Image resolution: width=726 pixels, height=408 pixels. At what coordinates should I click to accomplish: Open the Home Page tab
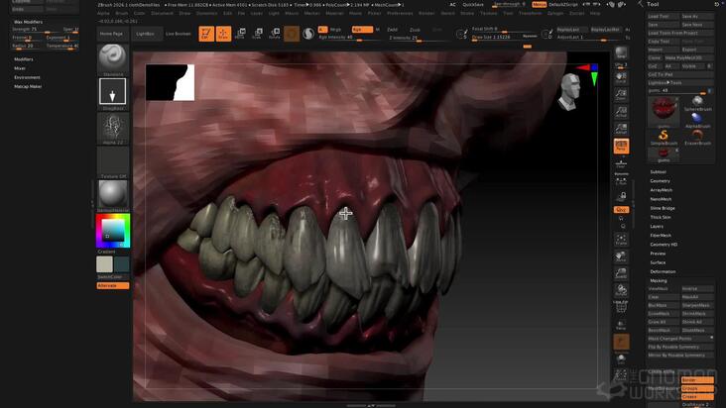coord(112,34)
